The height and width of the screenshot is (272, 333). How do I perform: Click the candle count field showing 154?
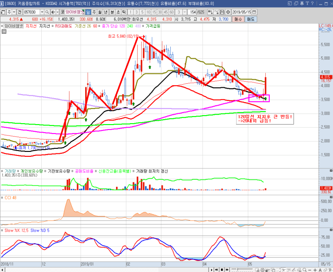pyautogui.click(x=192, y=12)
